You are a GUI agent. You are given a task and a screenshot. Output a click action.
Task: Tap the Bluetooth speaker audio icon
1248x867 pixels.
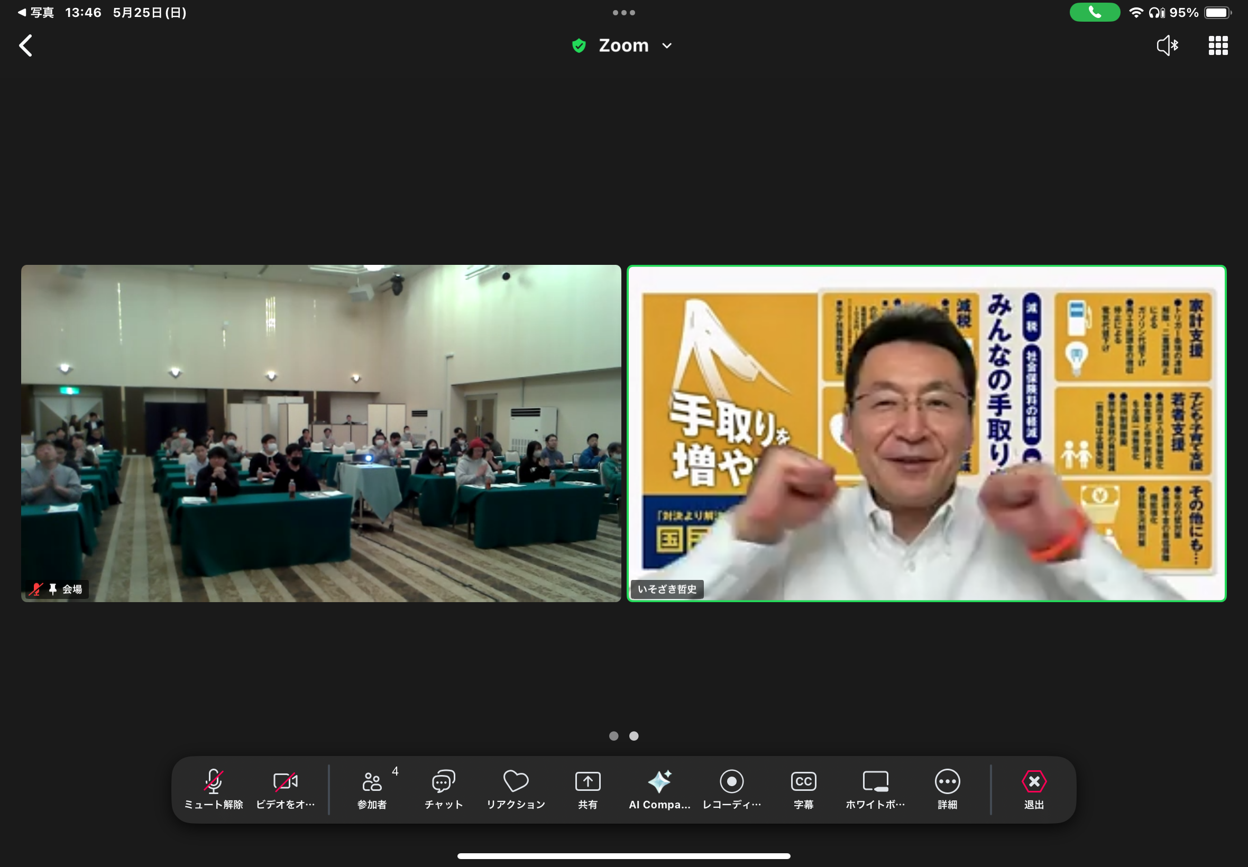tap(1167, 45)
